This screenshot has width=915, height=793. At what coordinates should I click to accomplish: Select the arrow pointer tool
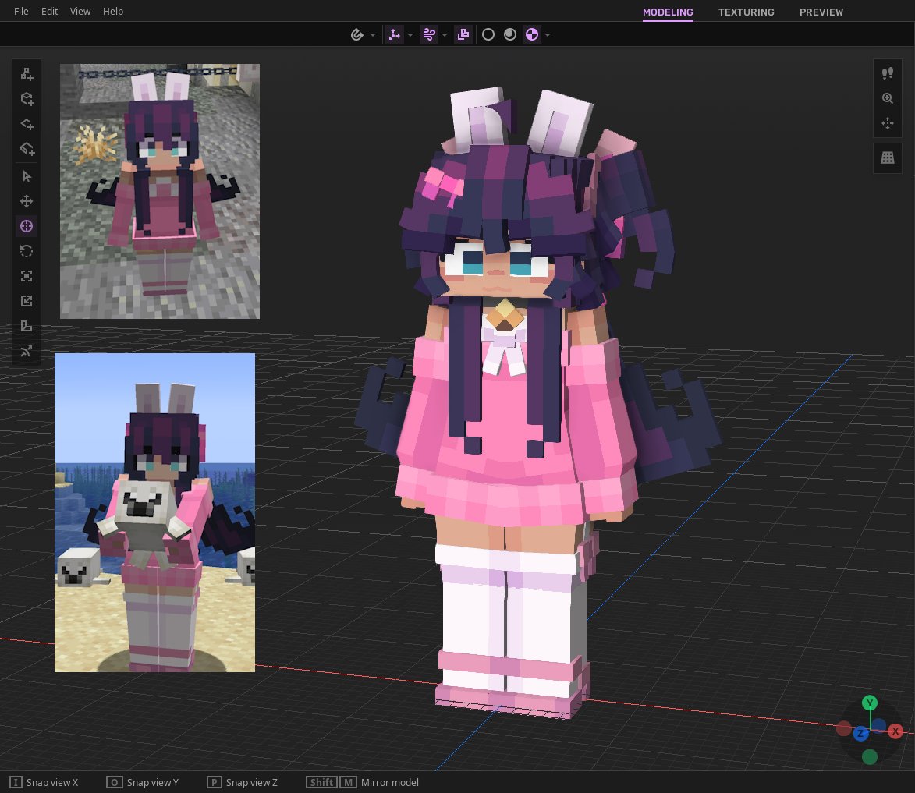pos(27,176)
